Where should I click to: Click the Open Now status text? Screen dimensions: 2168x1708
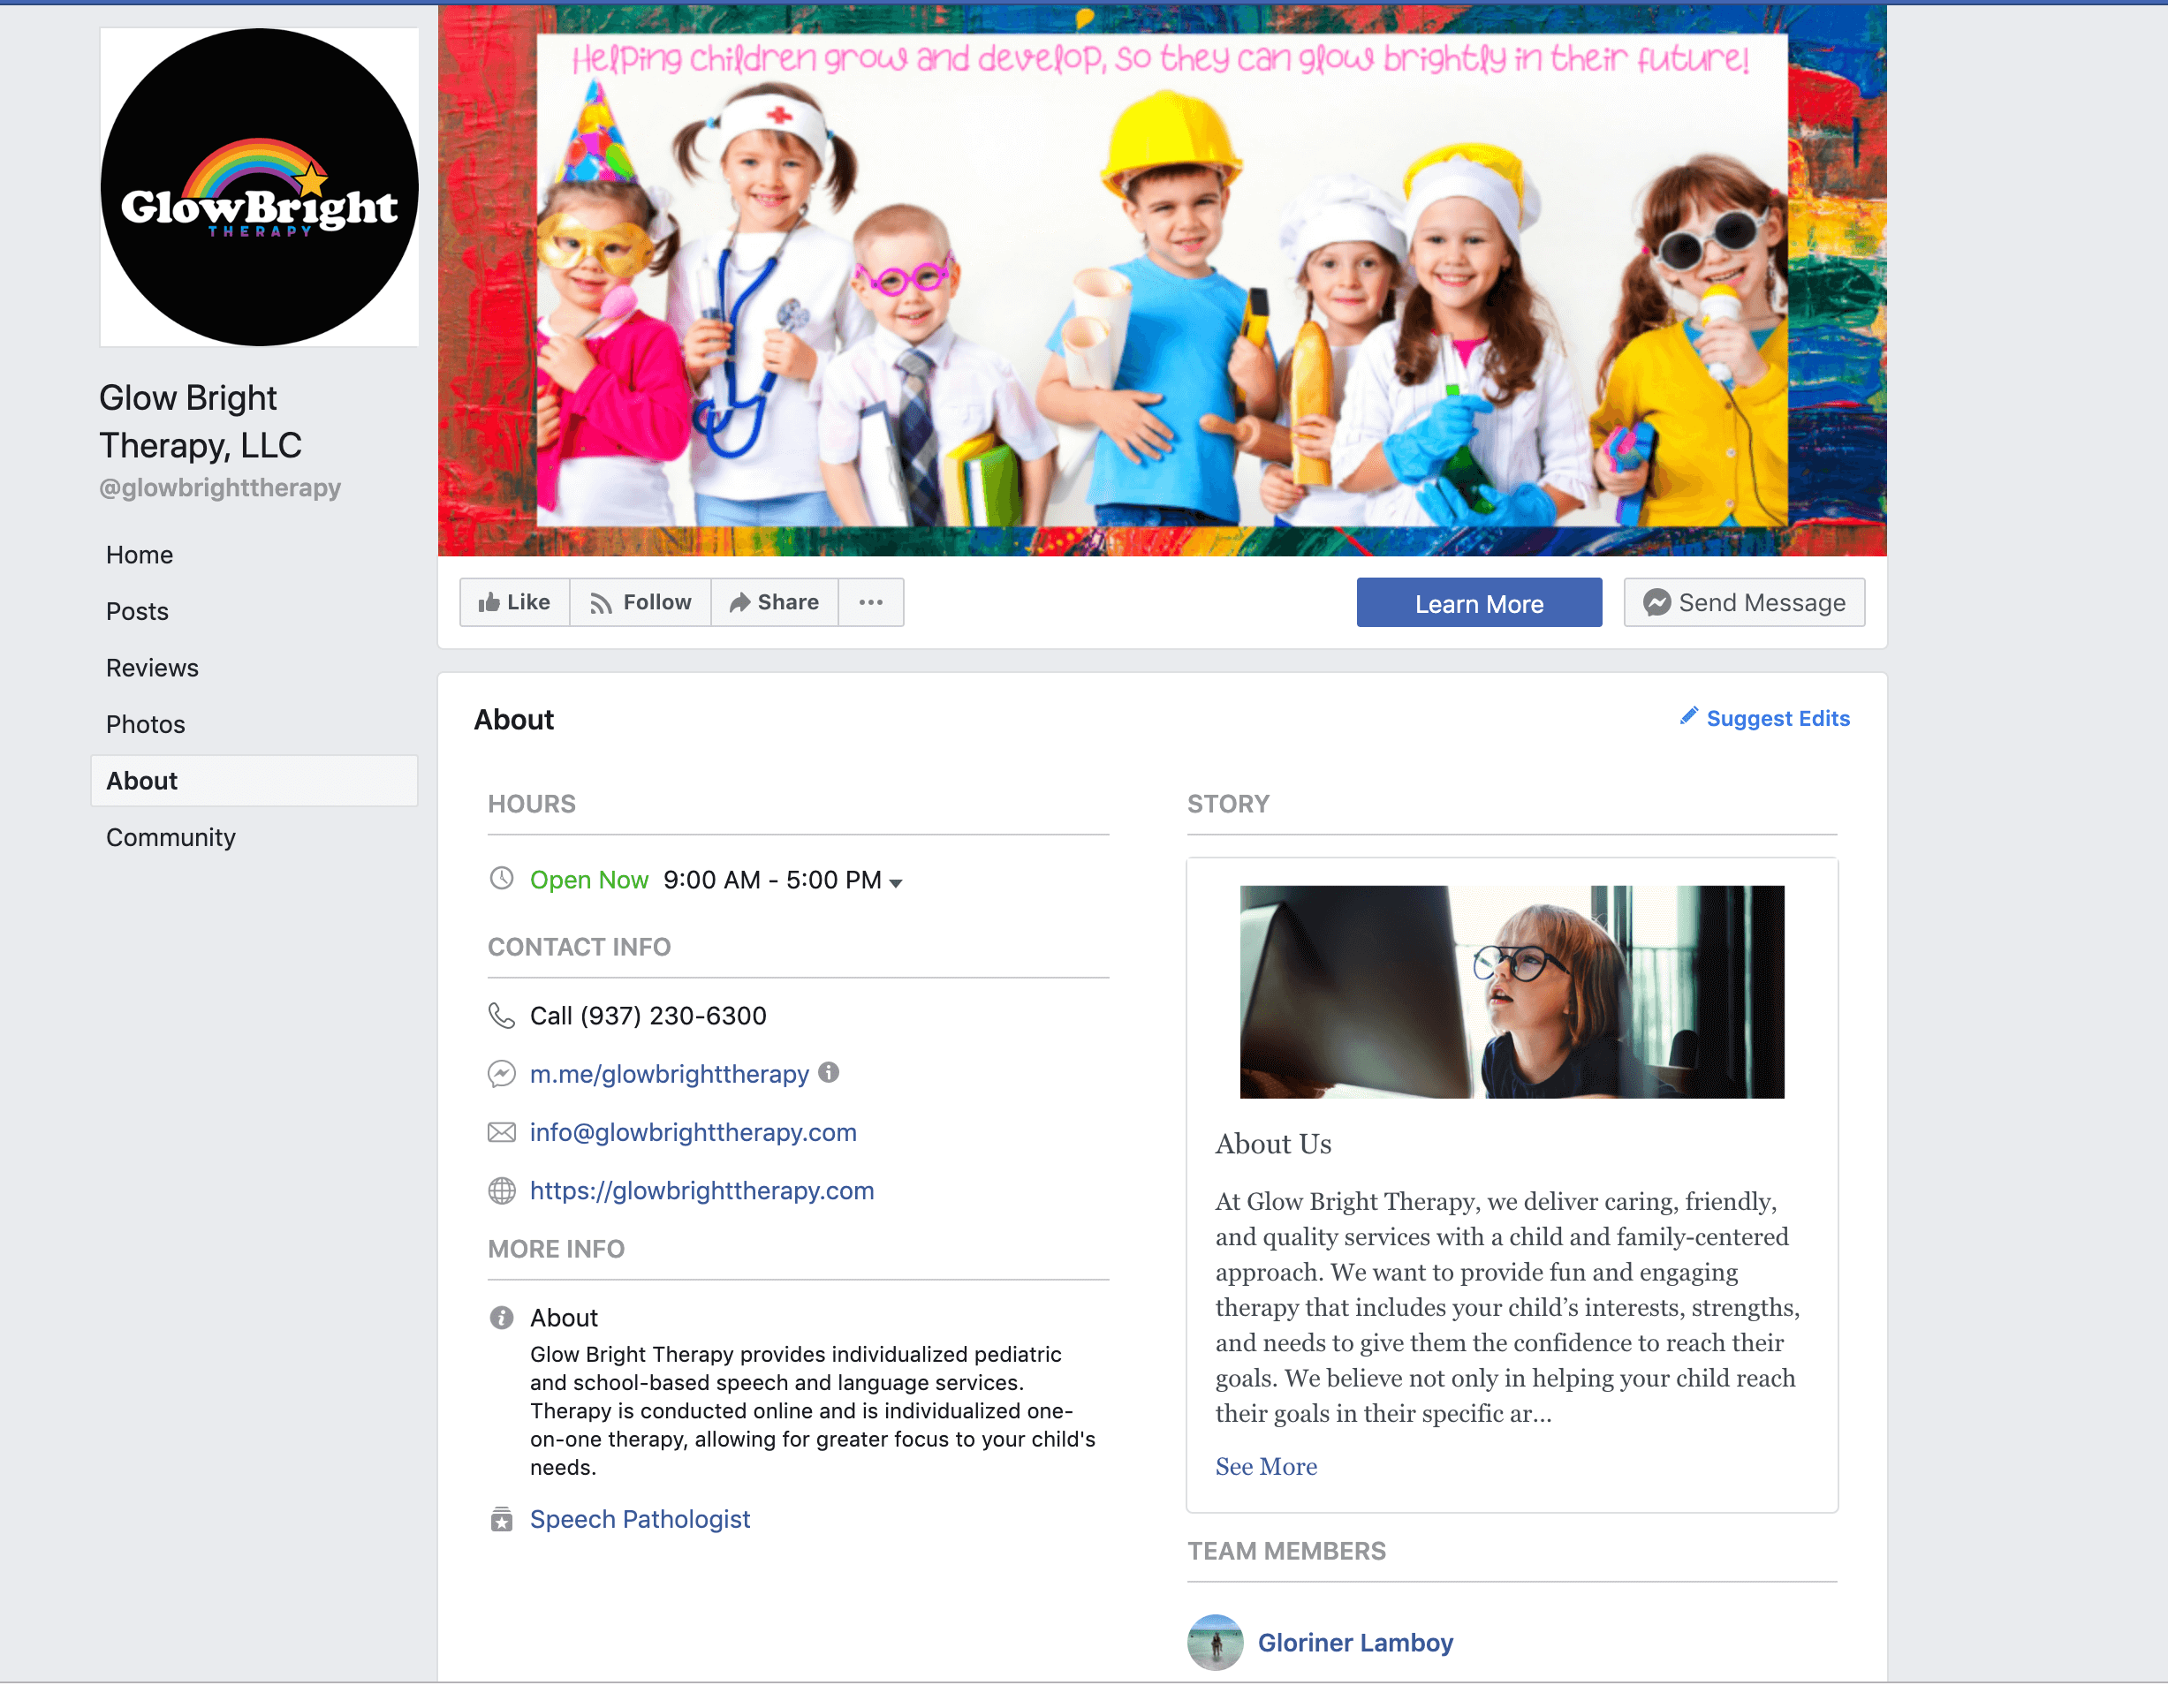click(589, 880)
